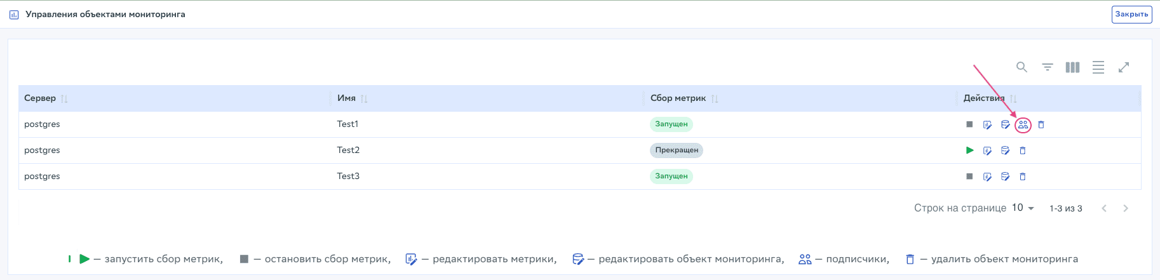
Task: Start metrics collection for Test2
Action: (x=969, y=150)
